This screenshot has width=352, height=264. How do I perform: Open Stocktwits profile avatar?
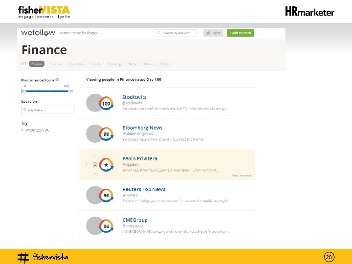(94, 103)
